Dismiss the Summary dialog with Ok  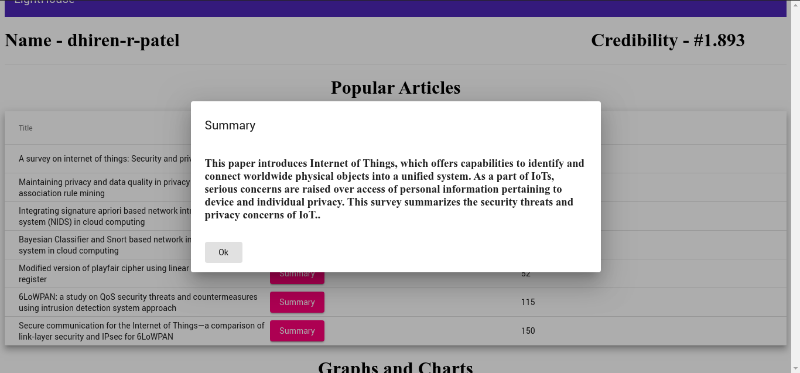coord(223,252)
